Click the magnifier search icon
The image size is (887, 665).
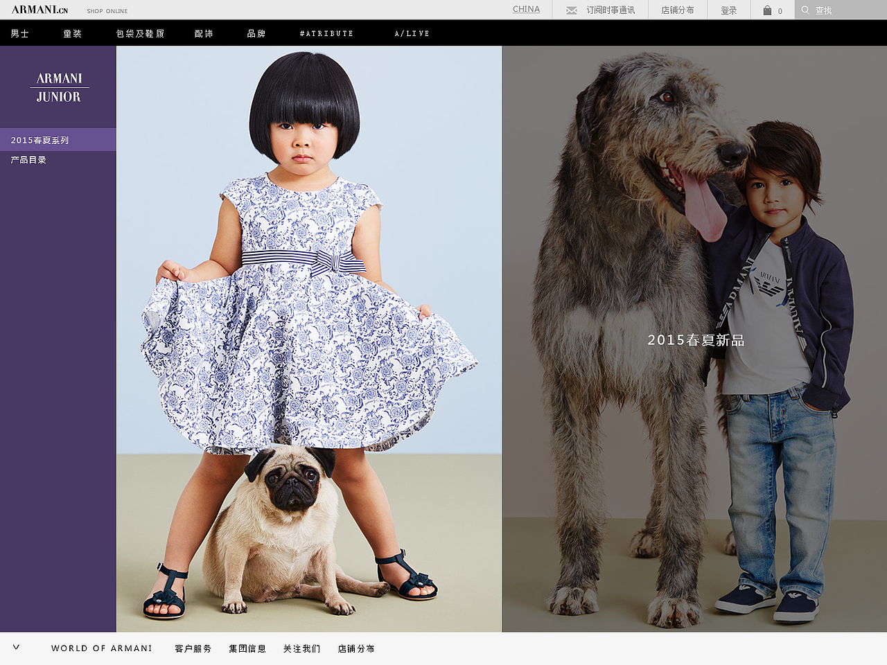[x=805, y=10]
